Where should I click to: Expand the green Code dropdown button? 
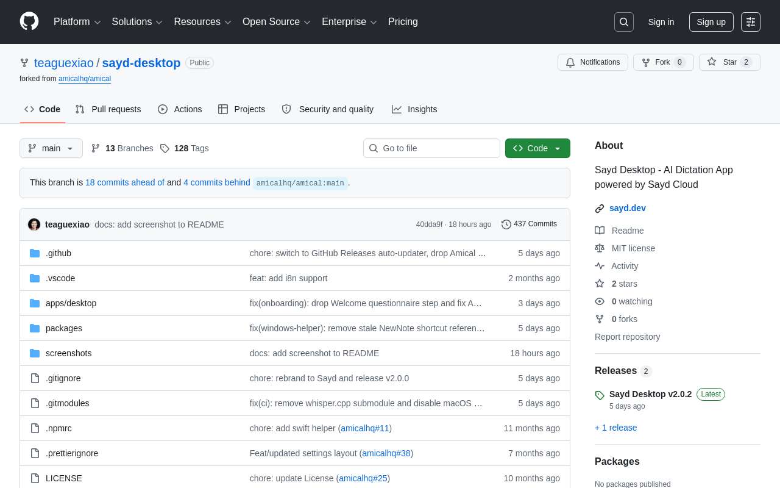pos(537,148)
